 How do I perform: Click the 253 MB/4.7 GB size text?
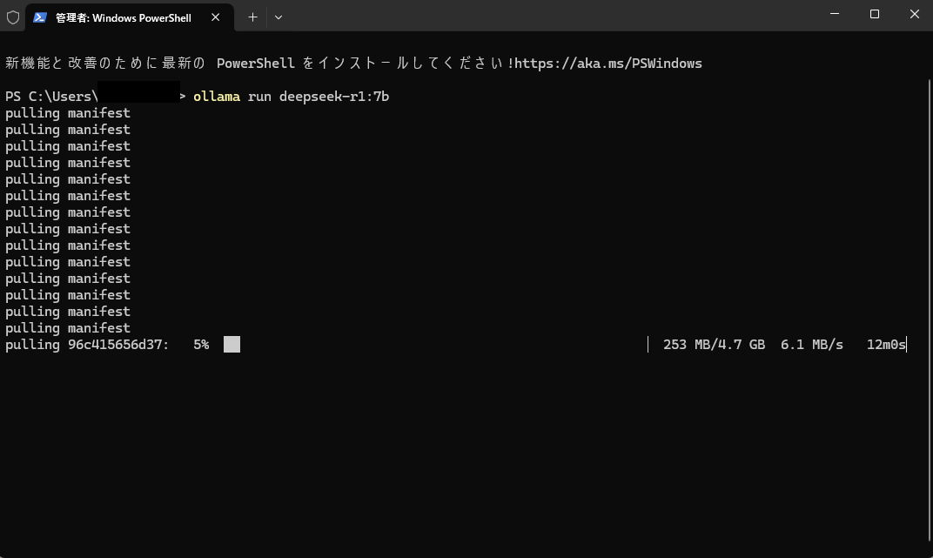pos(714,345)
